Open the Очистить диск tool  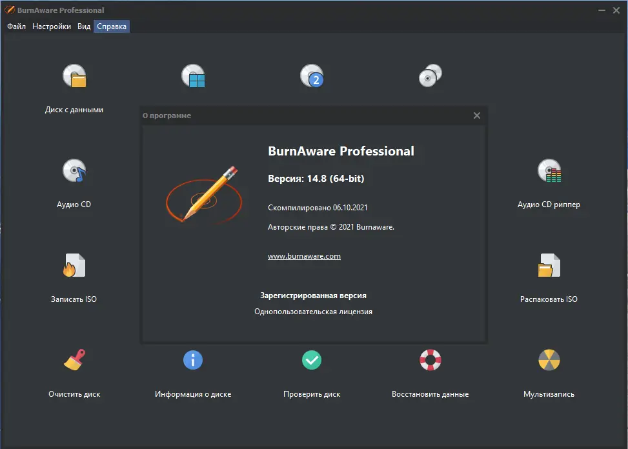74,360
